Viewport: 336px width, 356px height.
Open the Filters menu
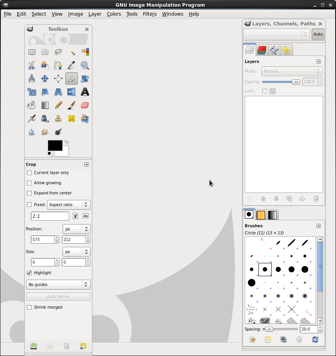coord(150,14)
